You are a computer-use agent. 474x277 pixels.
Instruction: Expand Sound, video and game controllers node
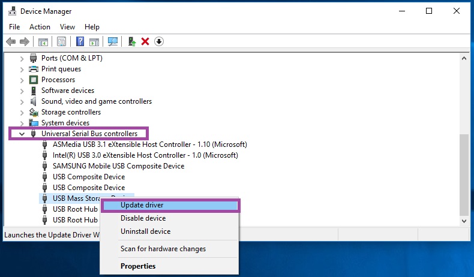point(22,102)
